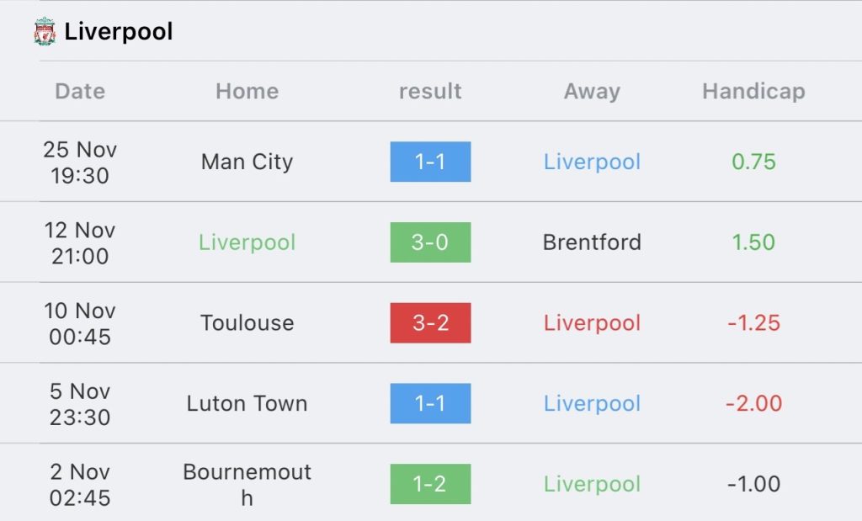The image size is (862, 521).
Task: Open the 1-1 result against Luton Town
Action: pyautogui.click(x=430, y=403)
